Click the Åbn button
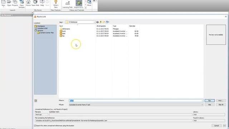The image size is (229, 129). tap(210, 101)
